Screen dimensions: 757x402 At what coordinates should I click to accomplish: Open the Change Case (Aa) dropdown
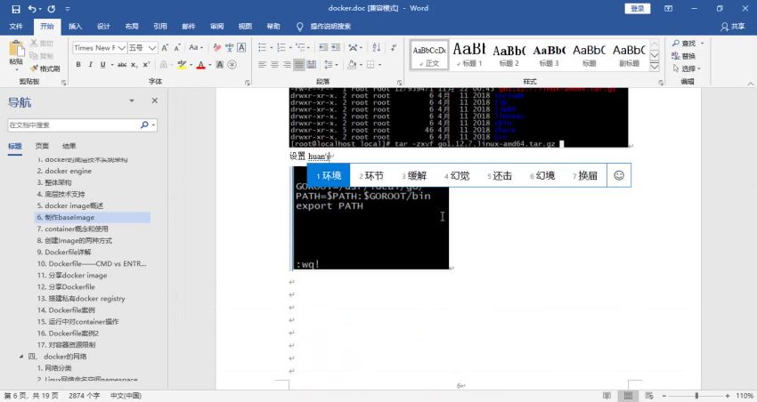tap(196, 48)
